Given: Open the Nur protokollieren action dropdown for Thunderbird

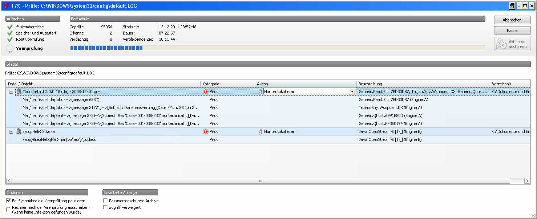Looking at the screenshot, I should pyautogui.click(x=352, y=92).
